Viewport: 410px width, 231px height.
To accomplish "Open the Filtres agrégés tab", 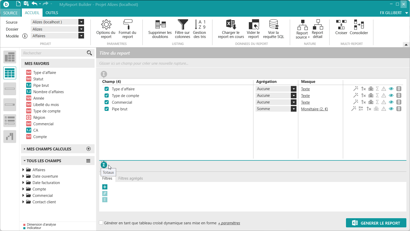I will (x=130, y=178).
